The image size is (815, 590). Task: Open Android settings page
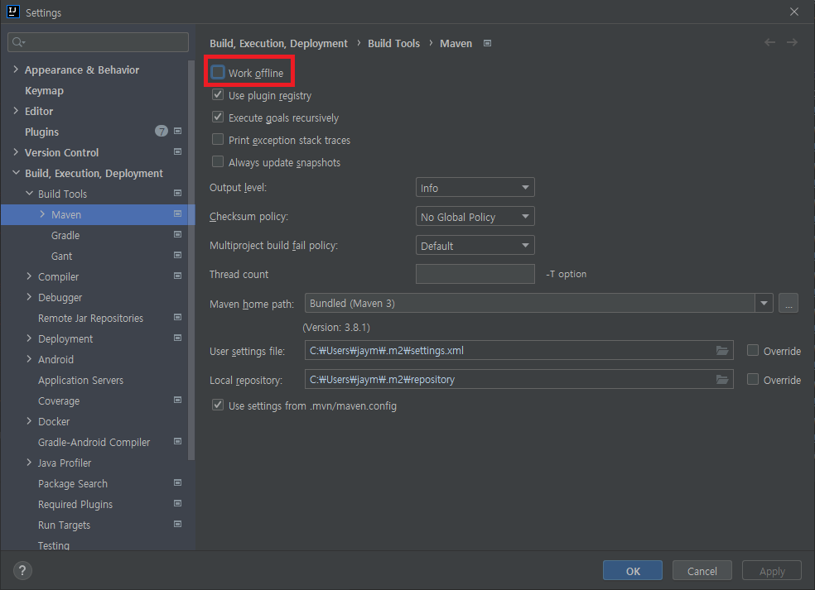pyautogui.click(x=55, y=359)
